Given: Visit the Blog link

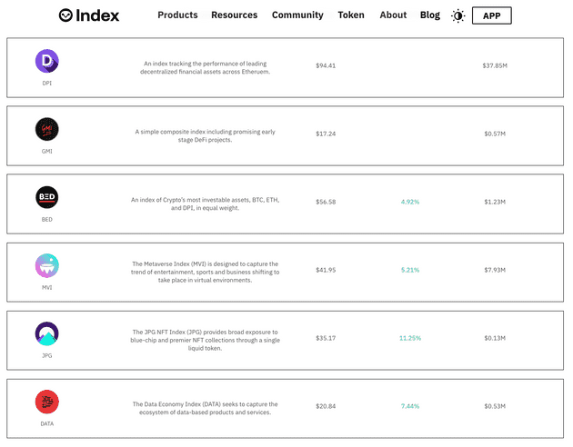Looking at the screenshot, I should tap(429, 15).
